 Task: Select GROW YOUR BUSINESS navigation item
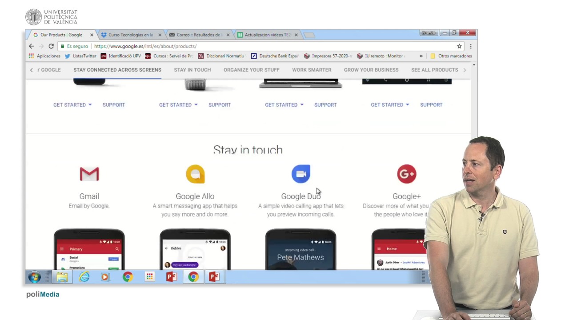point(371,70)
